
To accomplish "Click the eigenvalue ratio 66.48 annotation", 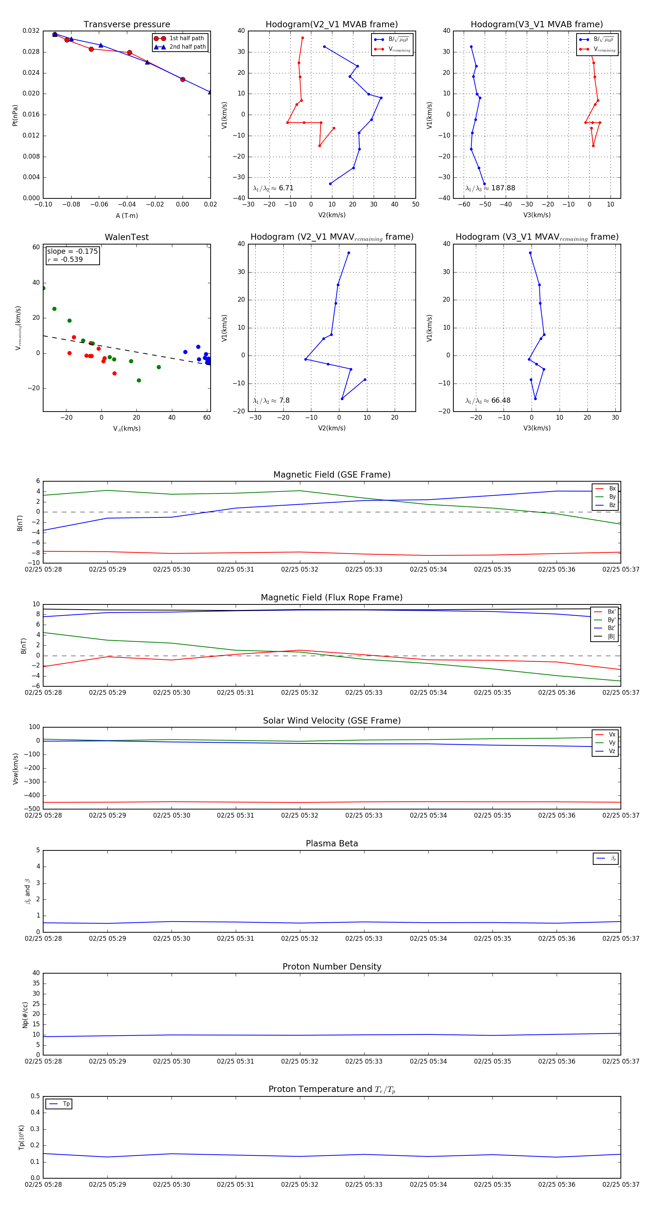I will click(x=488, y=401).
